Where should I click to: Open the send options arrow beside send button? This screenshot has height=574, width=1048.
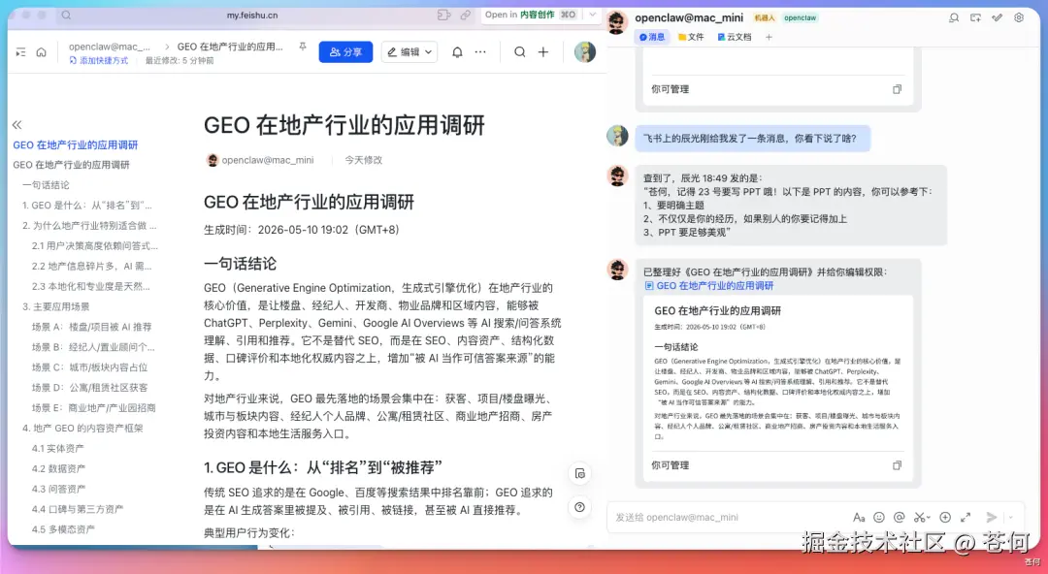1010,517
